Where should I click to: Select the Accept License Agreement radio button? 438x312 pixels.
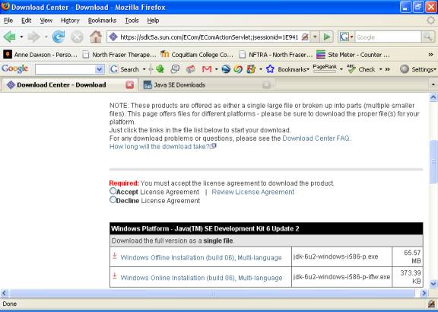113,191
